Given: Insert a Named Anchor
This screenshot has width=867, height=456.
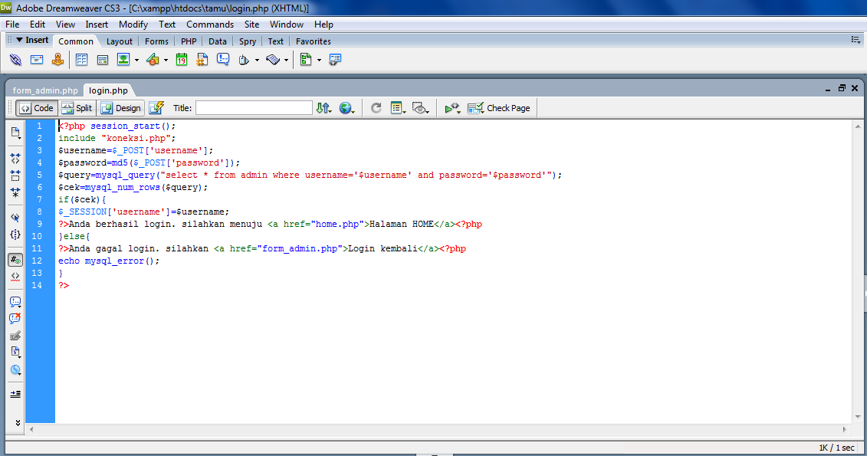Looking at the screenshot, I should [x=58, y=59].
